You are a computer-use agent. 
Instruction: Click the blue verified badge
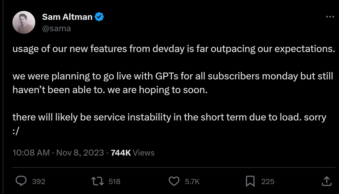tap(99, 17)
